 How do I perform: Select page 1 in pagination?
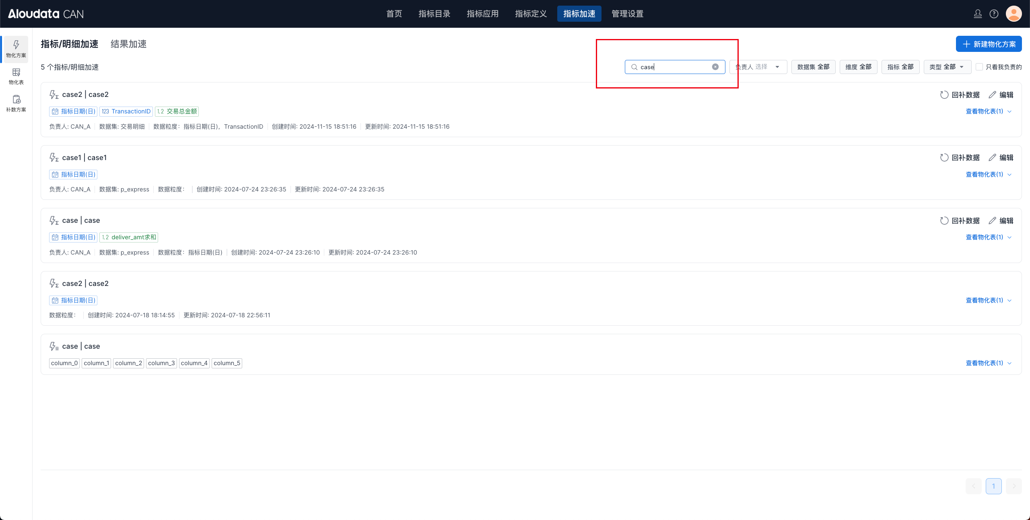coord(993,486)
